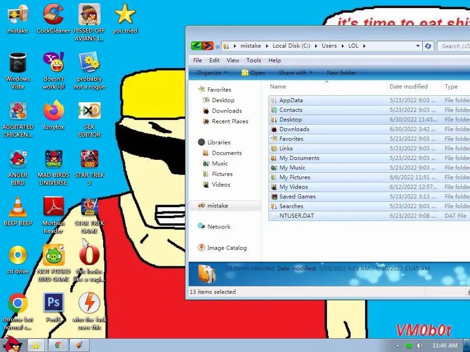Select the STAR TREK GAME icon
Screen dimensions: 470x352
tap(90, 215)
